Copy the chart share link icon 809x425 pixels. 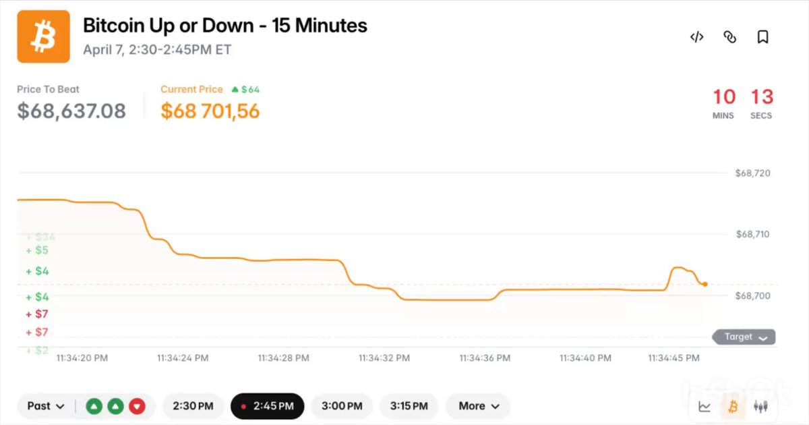point(729,37)
